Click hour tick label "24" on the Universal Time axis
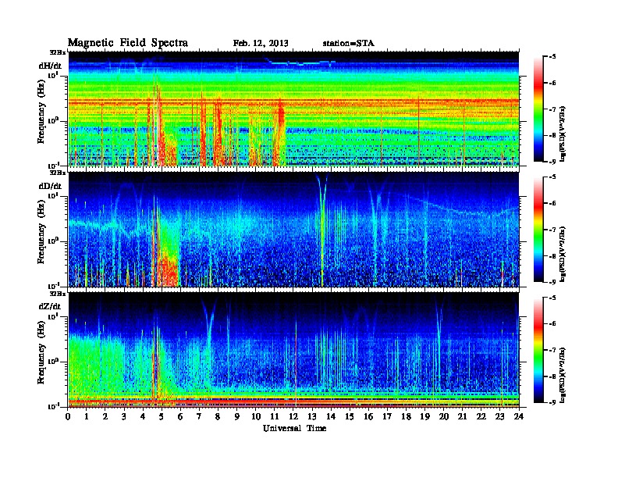Image resolution: width=618 pixels, height=478 pixels. 519,416
